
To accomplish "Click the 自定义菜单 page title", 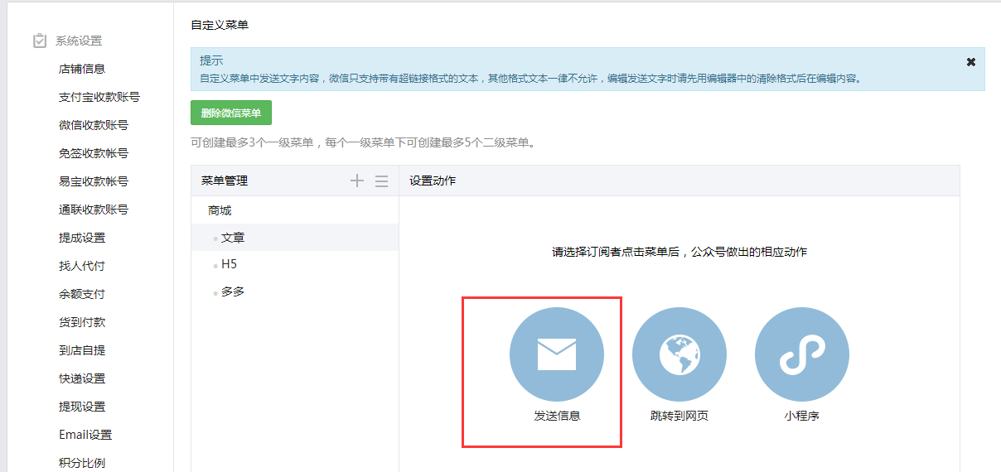I will (x=220, y=25).
